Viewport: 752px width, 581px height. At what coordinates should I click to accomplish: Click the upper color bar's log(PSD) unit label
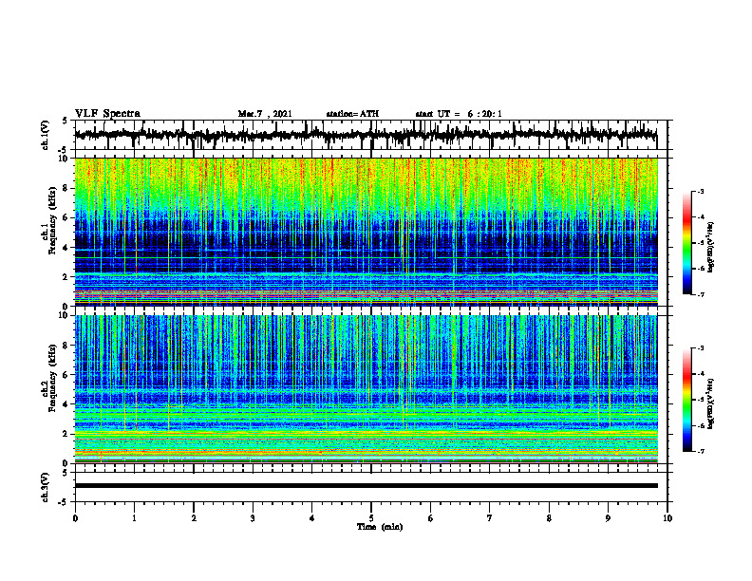(x=711, y=247)
